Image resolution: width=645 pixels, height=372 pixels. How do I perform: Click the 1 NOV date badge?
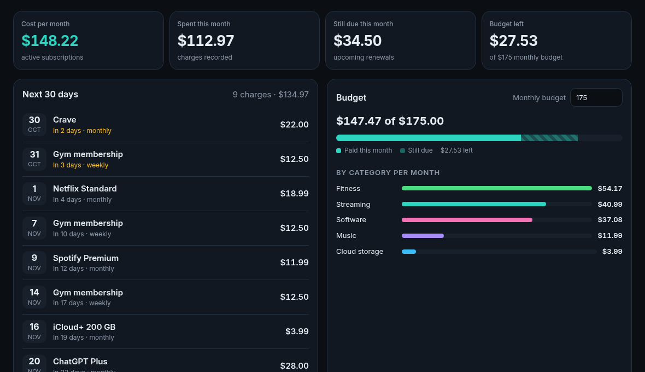(34, 194)
